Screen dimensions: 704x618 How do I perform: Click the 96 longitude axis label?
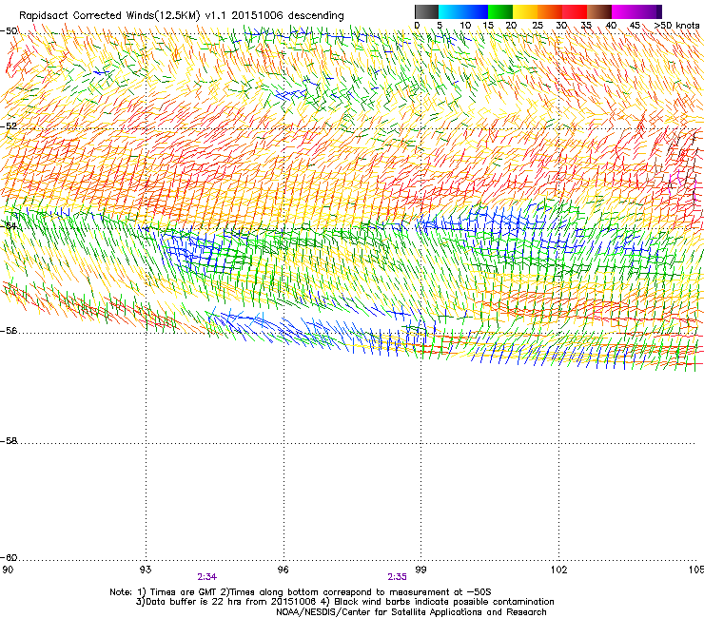click(284, 570)
